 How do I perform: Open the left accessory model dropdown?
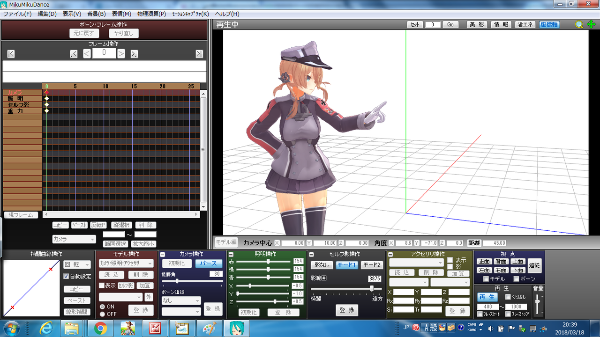click(409, 282)
